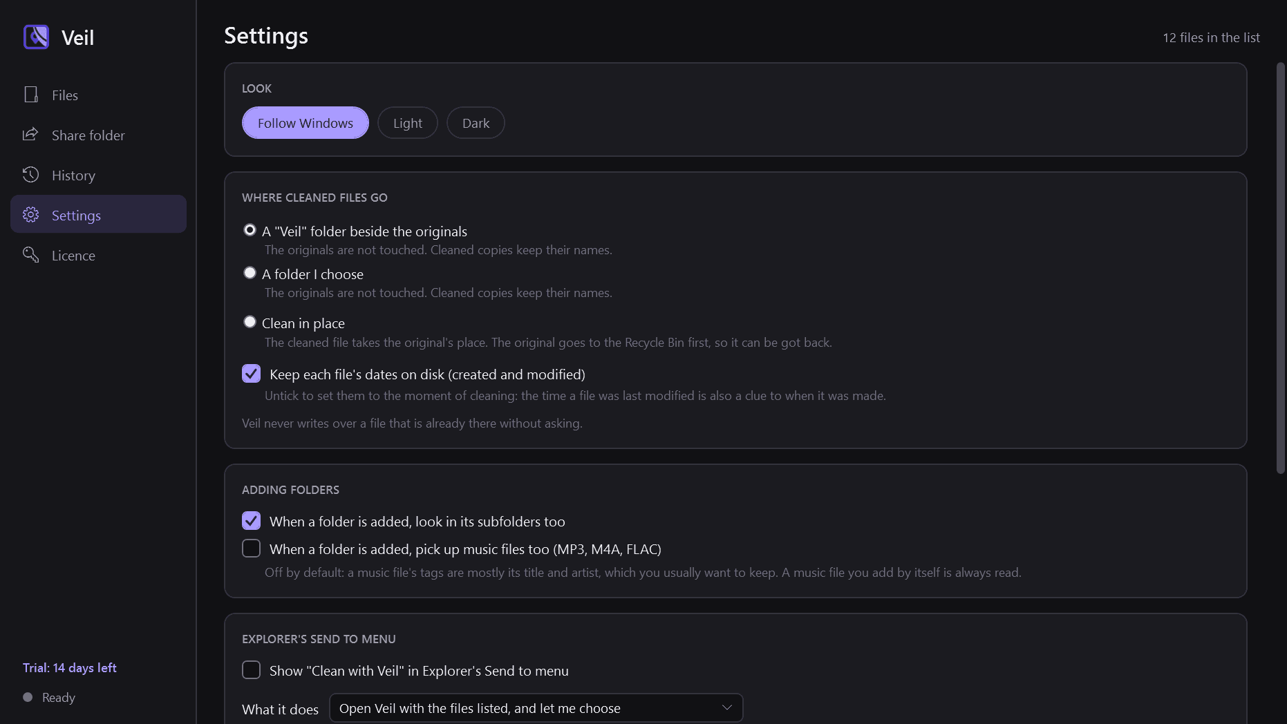Click the 'Settings' page heading
This screenshot has height=724, width=1287.
(266, 36)
